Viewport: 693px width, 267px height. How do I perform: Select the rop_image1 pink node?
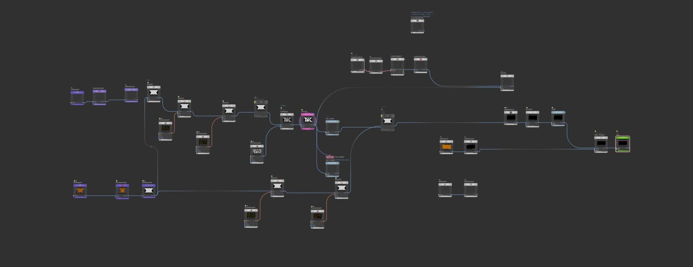tap(330, 157)
